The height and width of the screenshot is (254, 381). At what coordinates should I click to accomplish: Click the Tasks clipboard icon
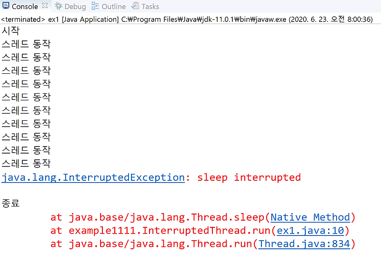pos(135,6)
